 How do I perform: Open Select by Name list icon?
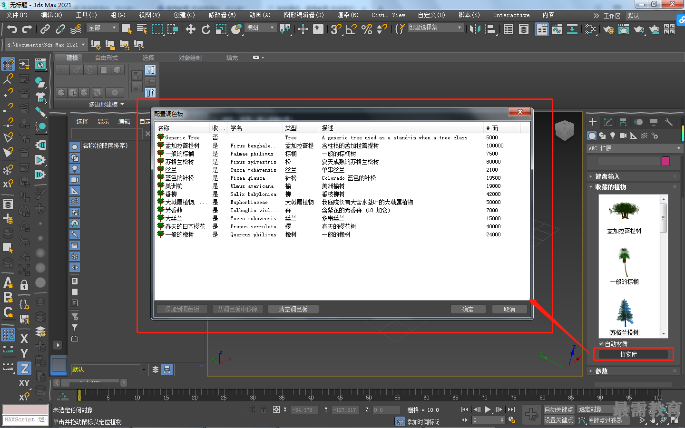[142, 29]
